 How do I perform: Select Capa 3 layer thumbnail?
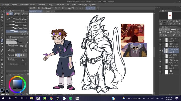pos(166,50)
